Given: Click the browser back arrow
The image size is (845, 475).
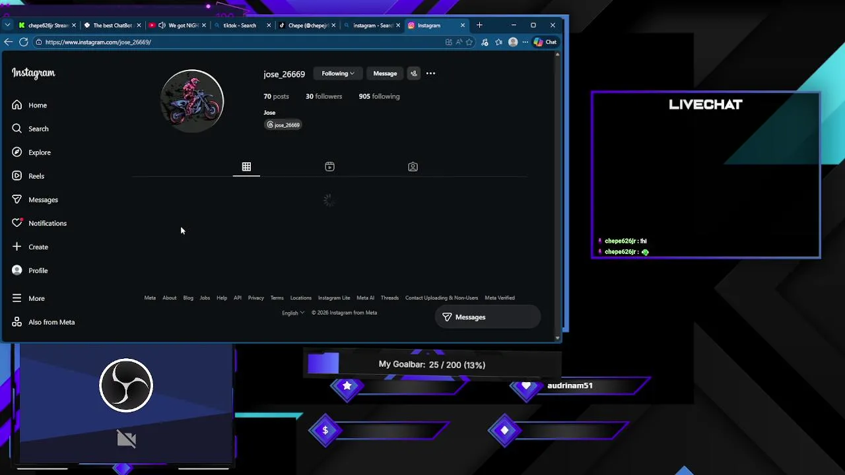Looking at the screenshot, I should click(x=8, y=42).
